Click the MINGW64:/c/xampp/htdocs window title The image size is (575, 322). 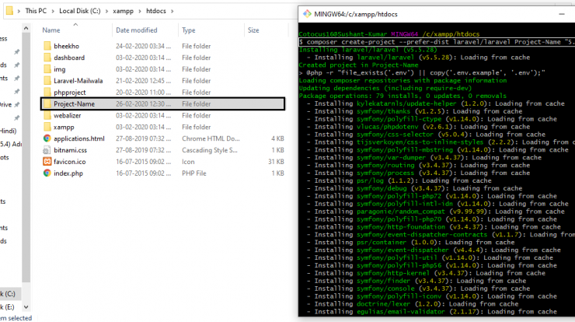click(x=356, y=14)
